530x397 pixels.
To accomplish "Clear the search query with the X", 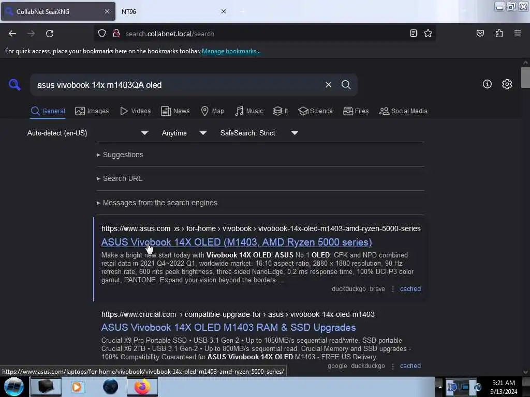I will [328, 85].
